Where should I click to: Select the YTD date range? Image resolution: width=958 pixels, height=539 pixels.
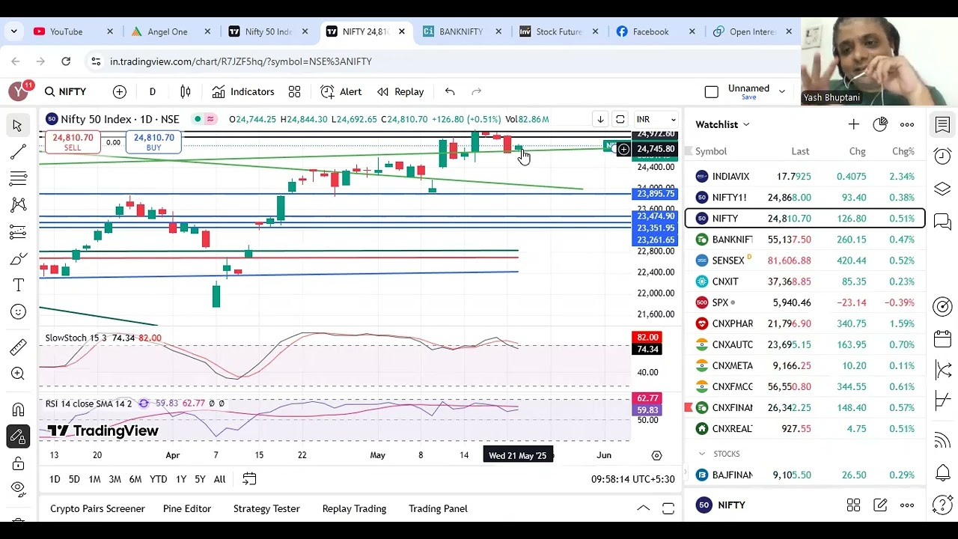(158, 479)
